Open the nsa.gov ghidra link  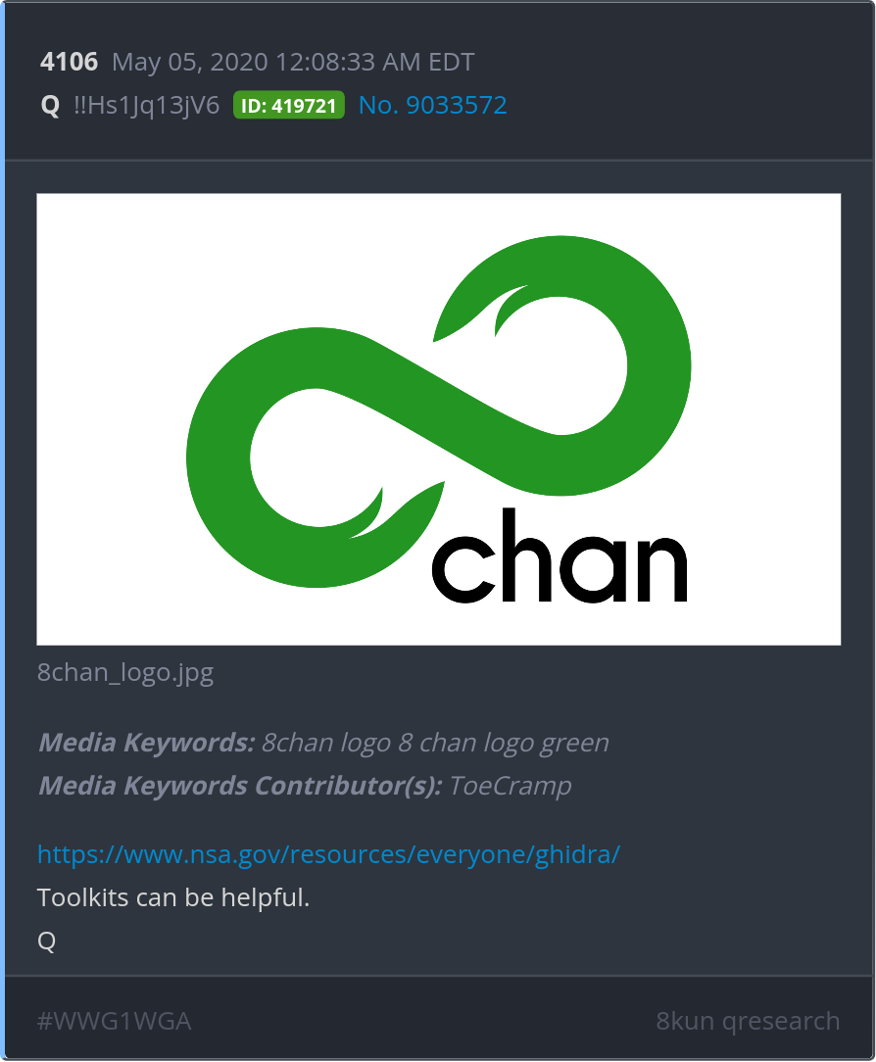(x=328, y=854)
